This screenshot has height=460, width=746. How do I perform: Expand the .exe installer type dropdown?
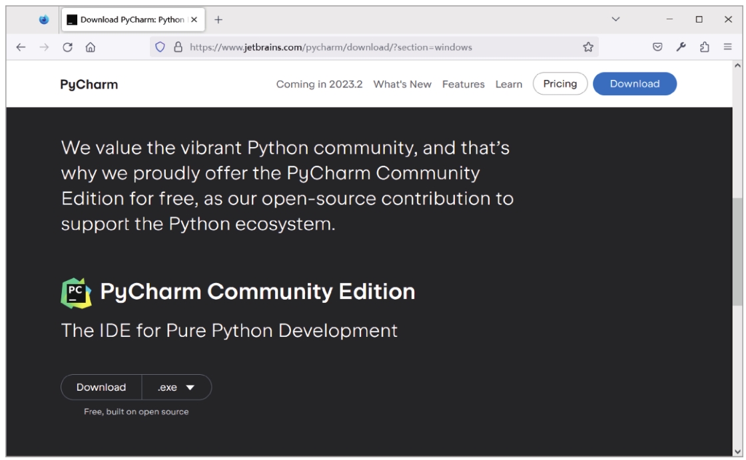point(177,387)
